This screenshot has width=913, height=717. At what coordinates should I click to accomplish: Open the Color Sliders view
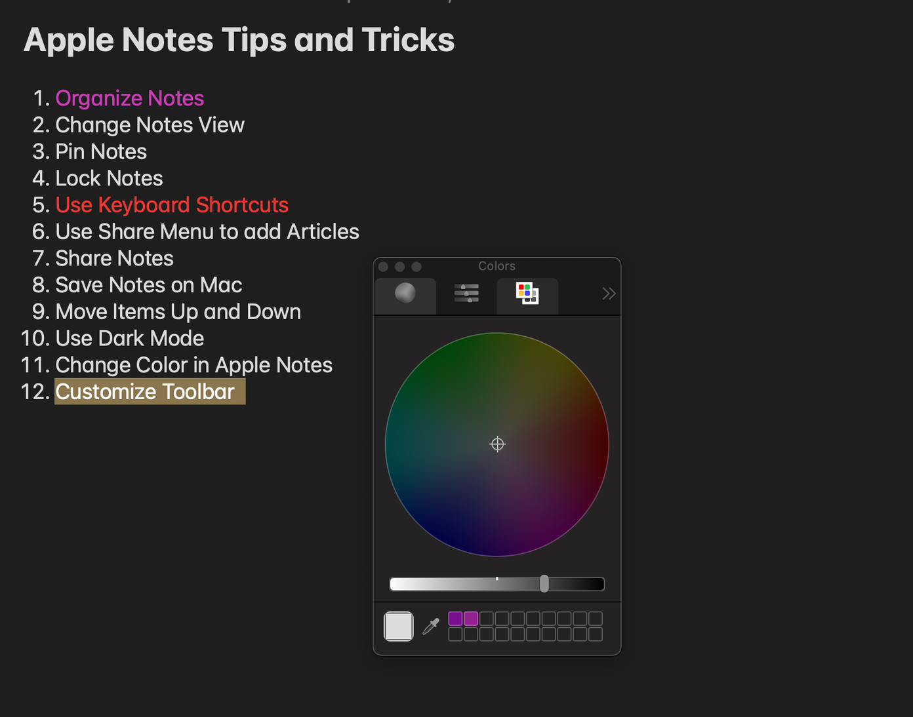tap(466, 294)
